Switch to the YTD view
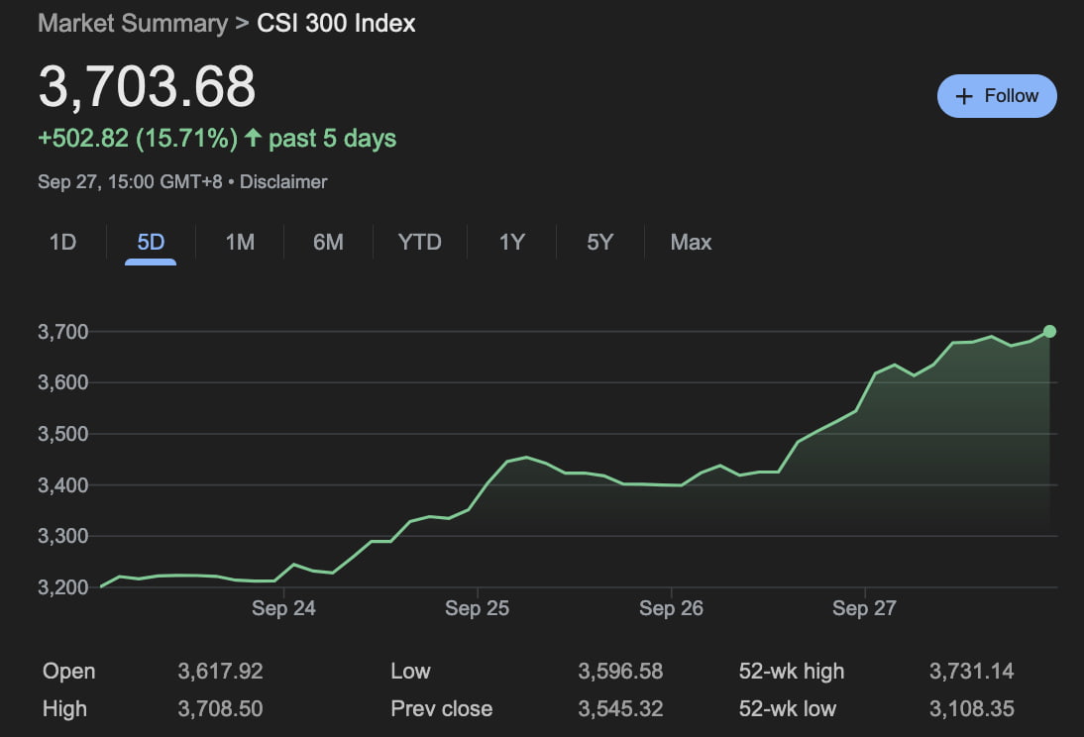This screenshot has width=1084, height=737. (419, 242)
